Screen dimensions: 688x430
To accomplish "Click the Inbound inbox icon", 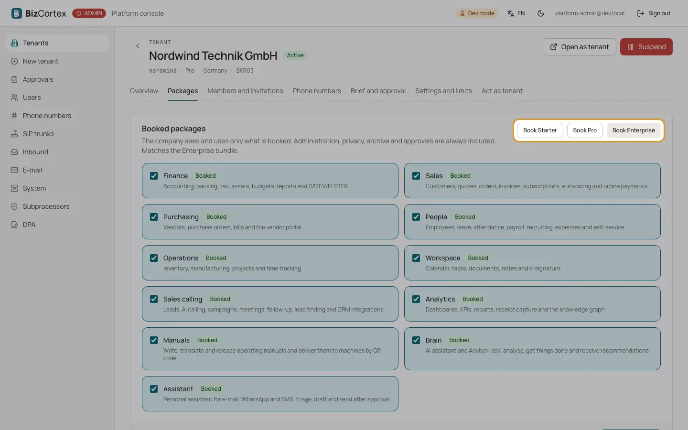I will 14,152.
